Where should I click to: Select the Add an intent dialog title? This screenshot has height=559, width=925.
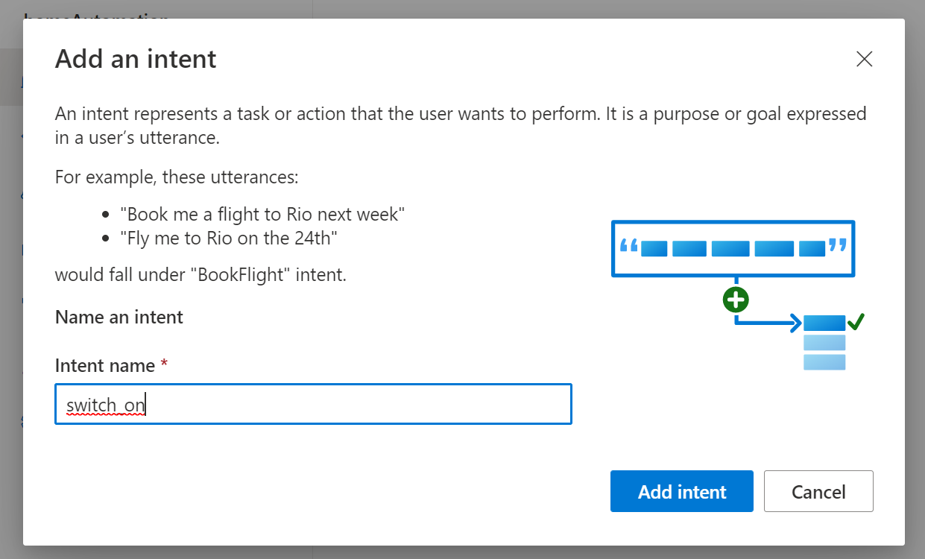tap(135, 58)
